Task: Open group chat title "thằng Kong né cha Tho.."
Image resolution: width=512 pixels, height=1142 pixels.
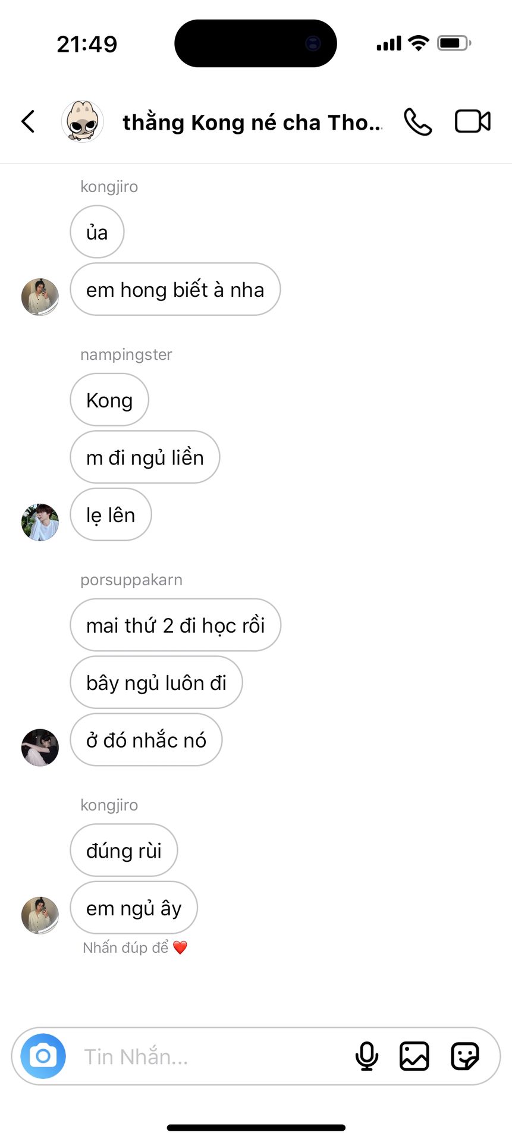Action: (x=252, y=123)
